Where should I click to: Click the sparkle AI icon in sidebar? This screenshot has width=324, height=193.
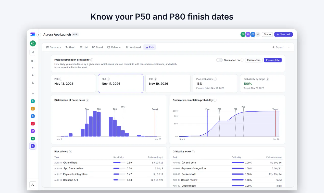(33, 75)
